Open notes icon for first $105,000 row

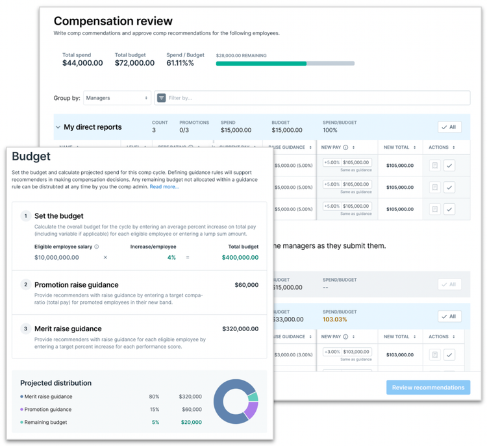coord(435,166)
